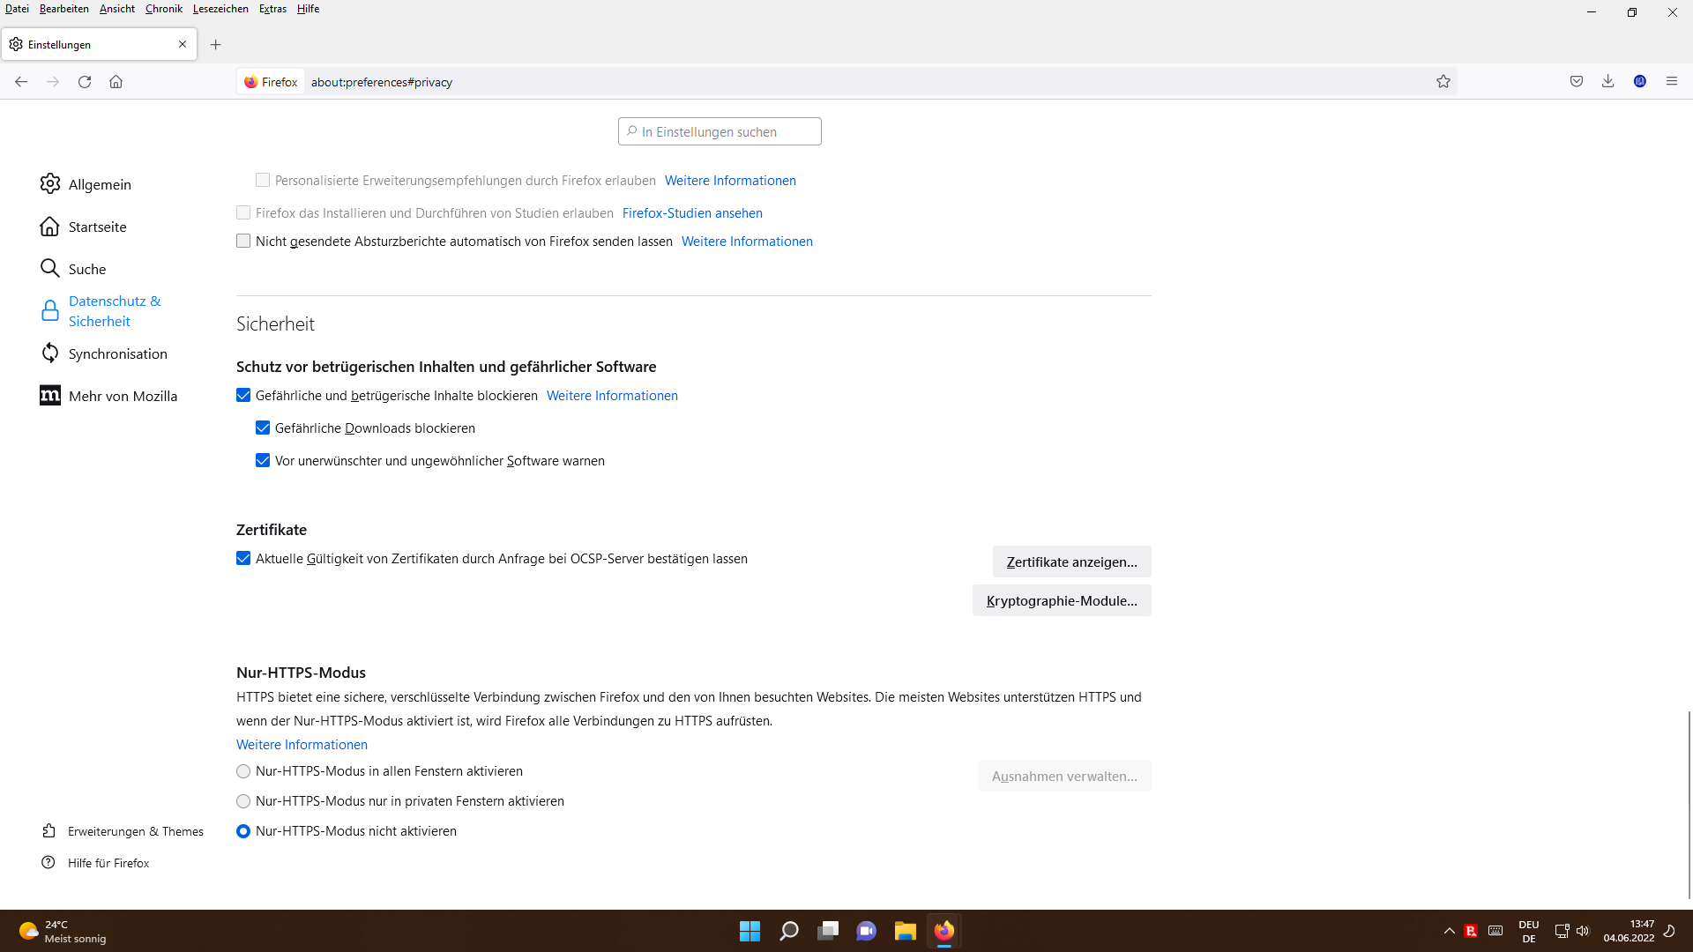Open Firefox account avatar menu
1693x952 pixels.
(1640, 81)
